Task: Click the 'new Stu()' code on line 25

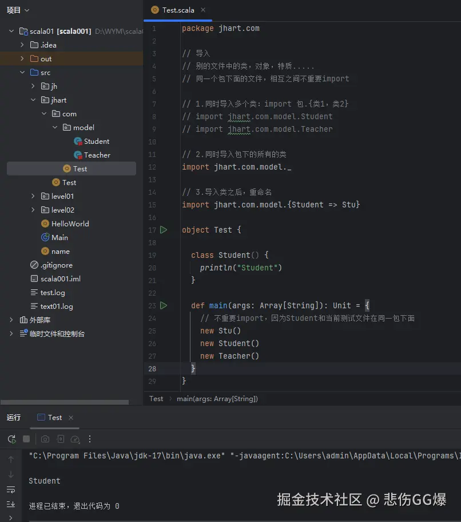Action: point(220,331)
